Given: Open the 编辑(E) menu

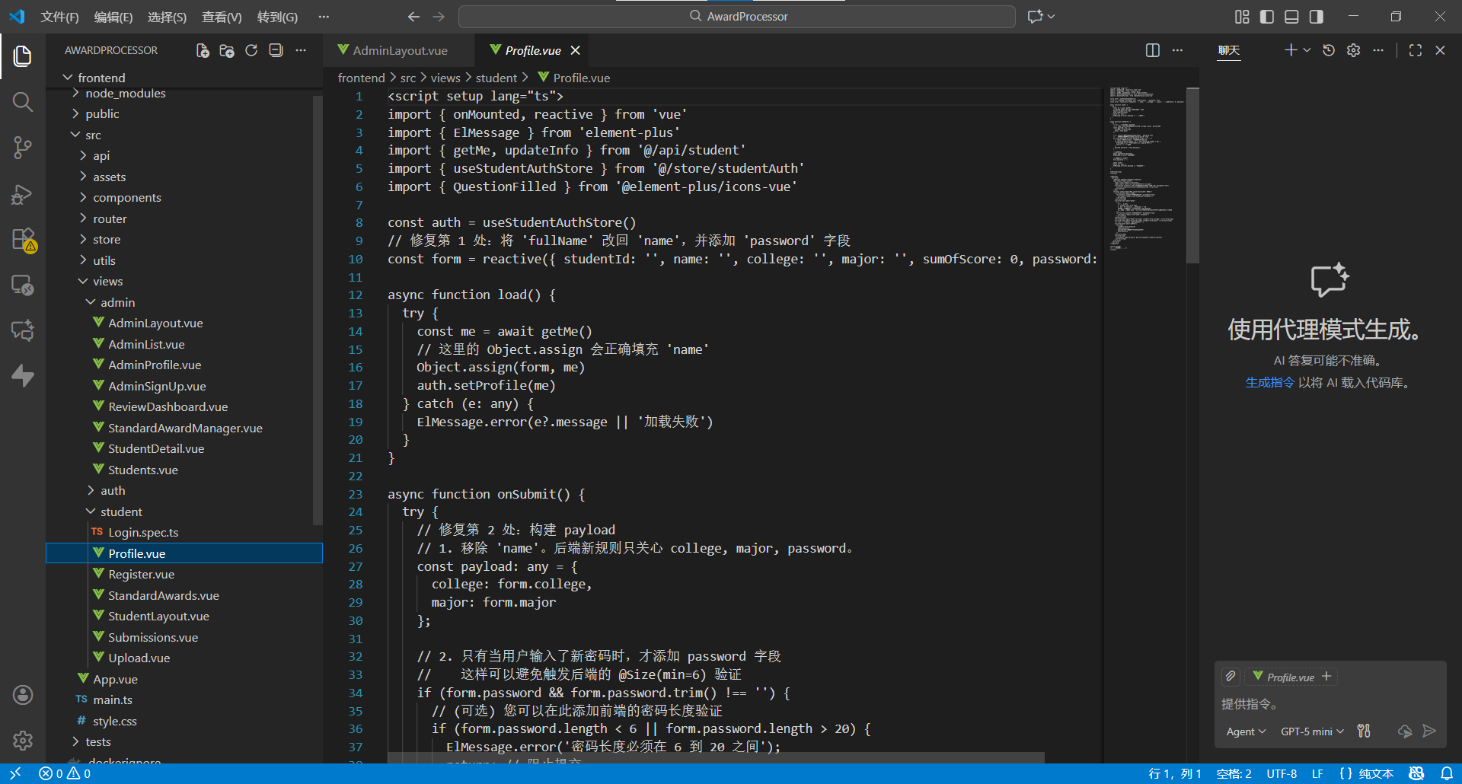Looking at the screenshot, I should click(x=113, y=17).
